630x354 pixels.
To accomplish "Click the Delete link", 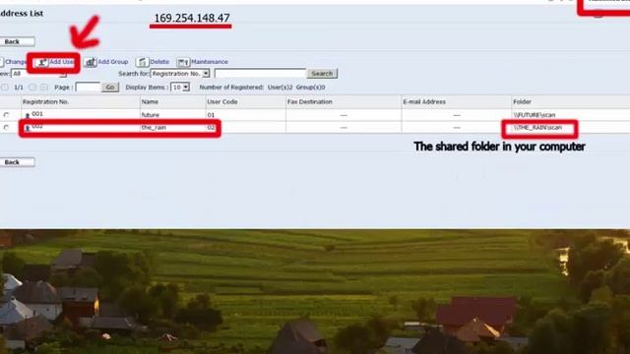I will pos(159,62).
